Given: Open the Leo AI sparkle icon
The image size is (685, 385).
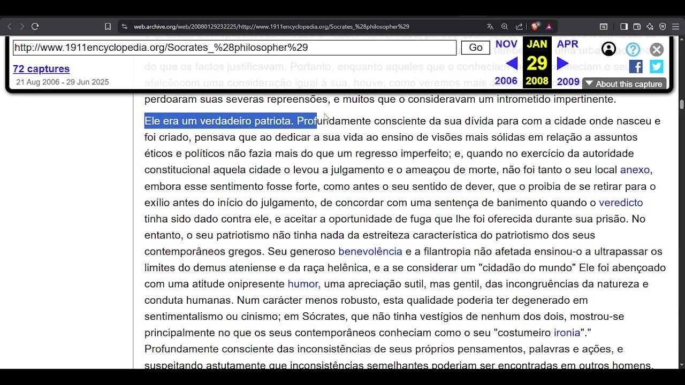Looking at the screenshot, I should click(650, 26).
